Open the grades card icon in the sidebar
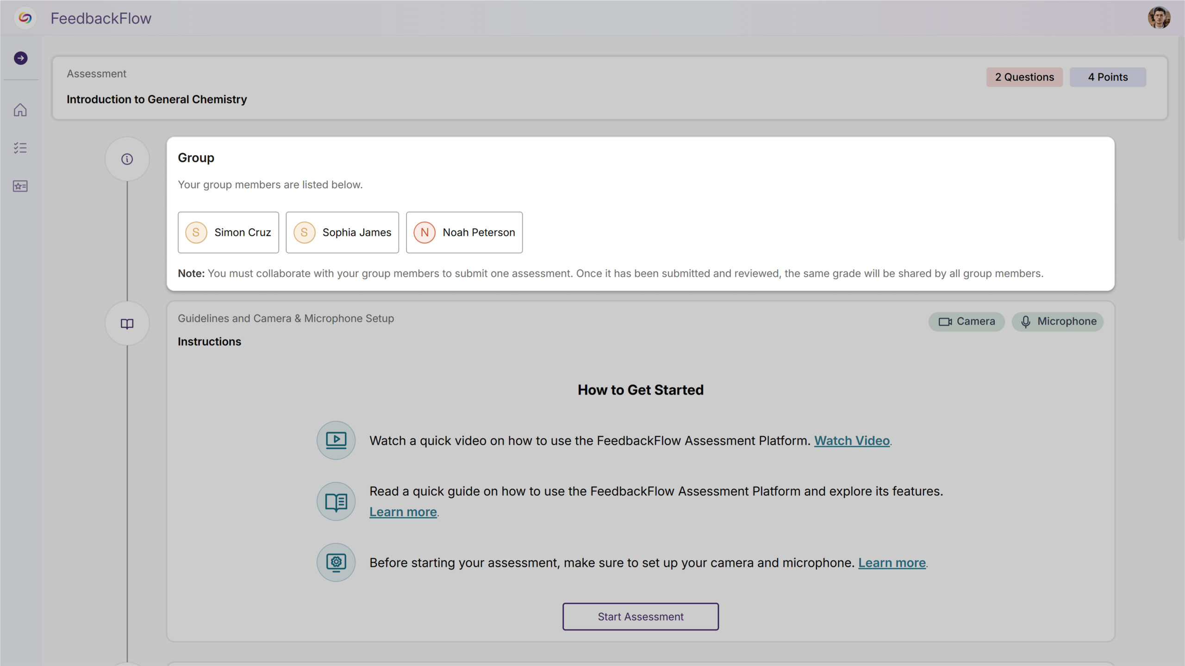Image resolution: width=1185 pixels, height=666 pixels. 20,186
